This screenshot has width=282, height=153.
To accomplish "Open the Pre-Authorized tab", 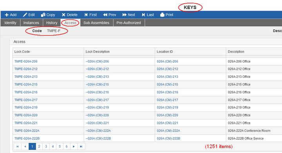I will coord(128,23).
